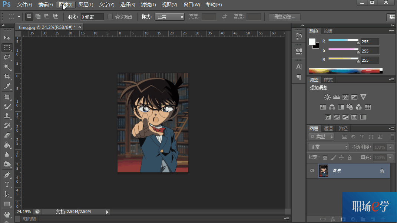This screenshot has width=397, height=223.
Task: Select the Horizontal Type tool
Action: pos(7,185)
